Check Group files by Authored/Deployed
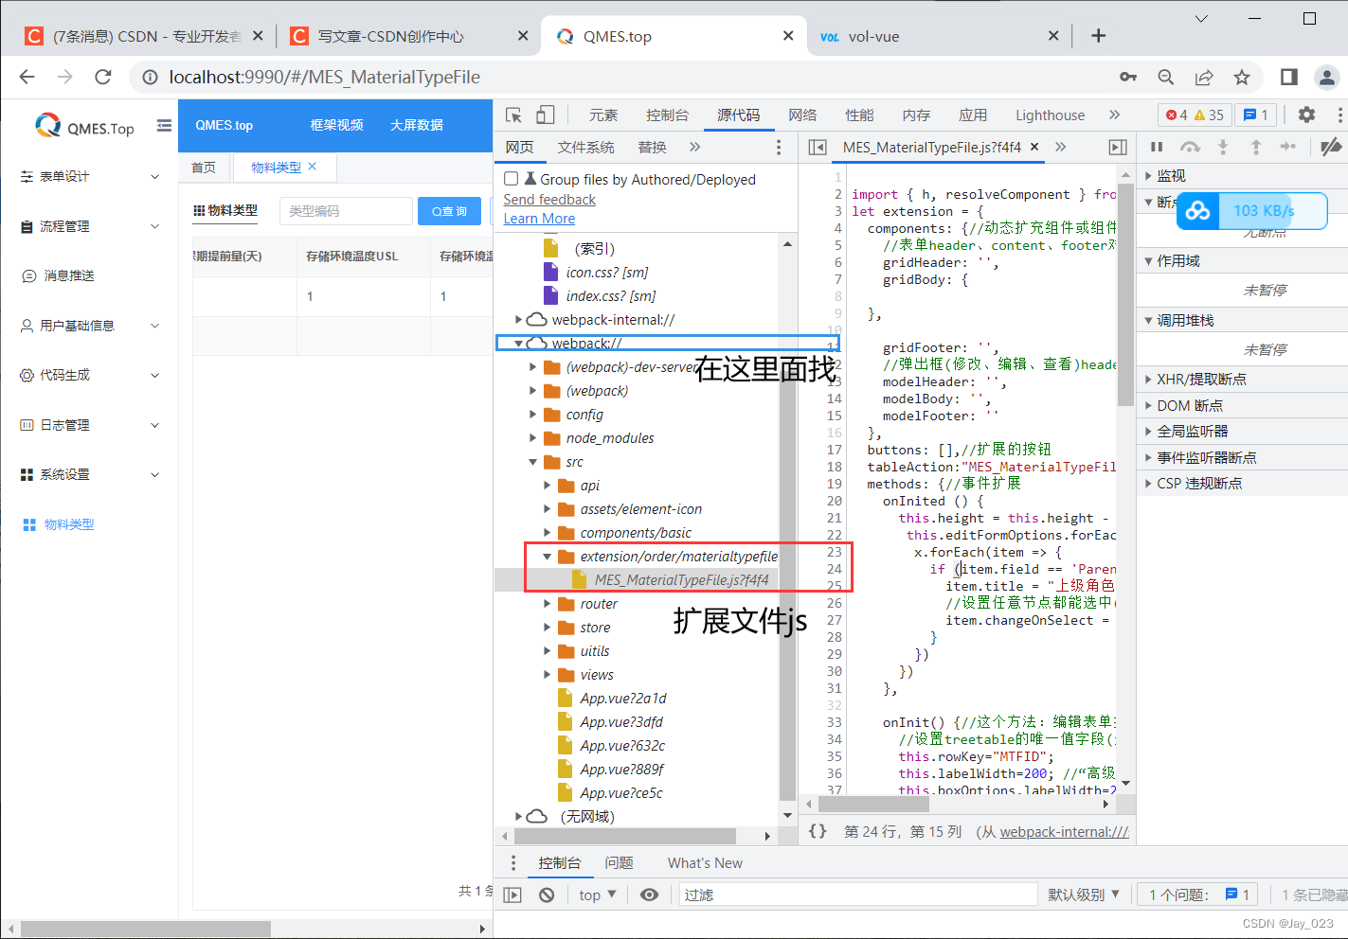The image size is (1348, 939). pyautogui.click(x=512, y=179)
